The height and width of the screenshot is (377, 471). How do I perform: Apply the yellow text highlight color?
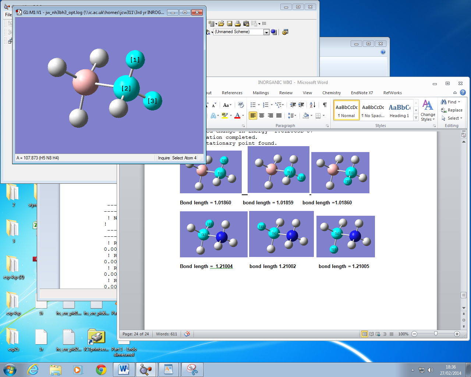[225, 116]
